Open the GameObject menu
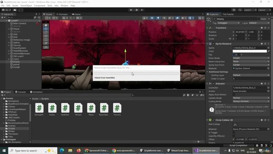Viewport: 273px width, 154px height. coord(26,6)
